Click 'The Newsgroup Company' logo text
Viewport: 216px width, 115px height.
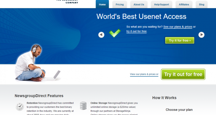[67, 1]
